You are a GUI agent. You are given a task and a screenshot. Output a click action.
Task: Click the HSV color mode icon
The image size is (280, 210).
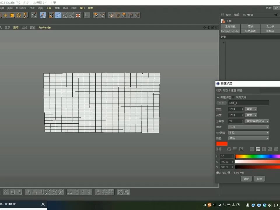(x=258, y=149)
